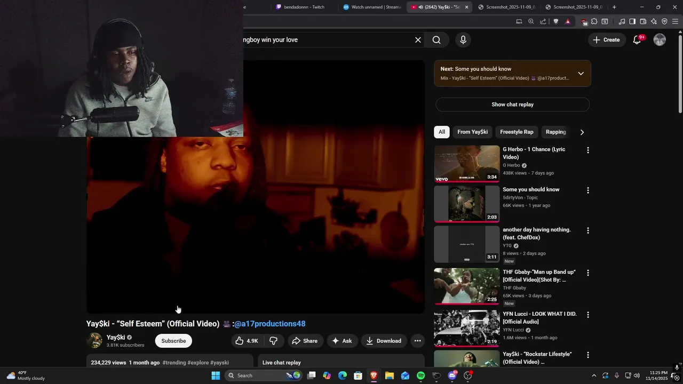Click Brave Shields lion icon
The image size is (683, 384).
556,21
